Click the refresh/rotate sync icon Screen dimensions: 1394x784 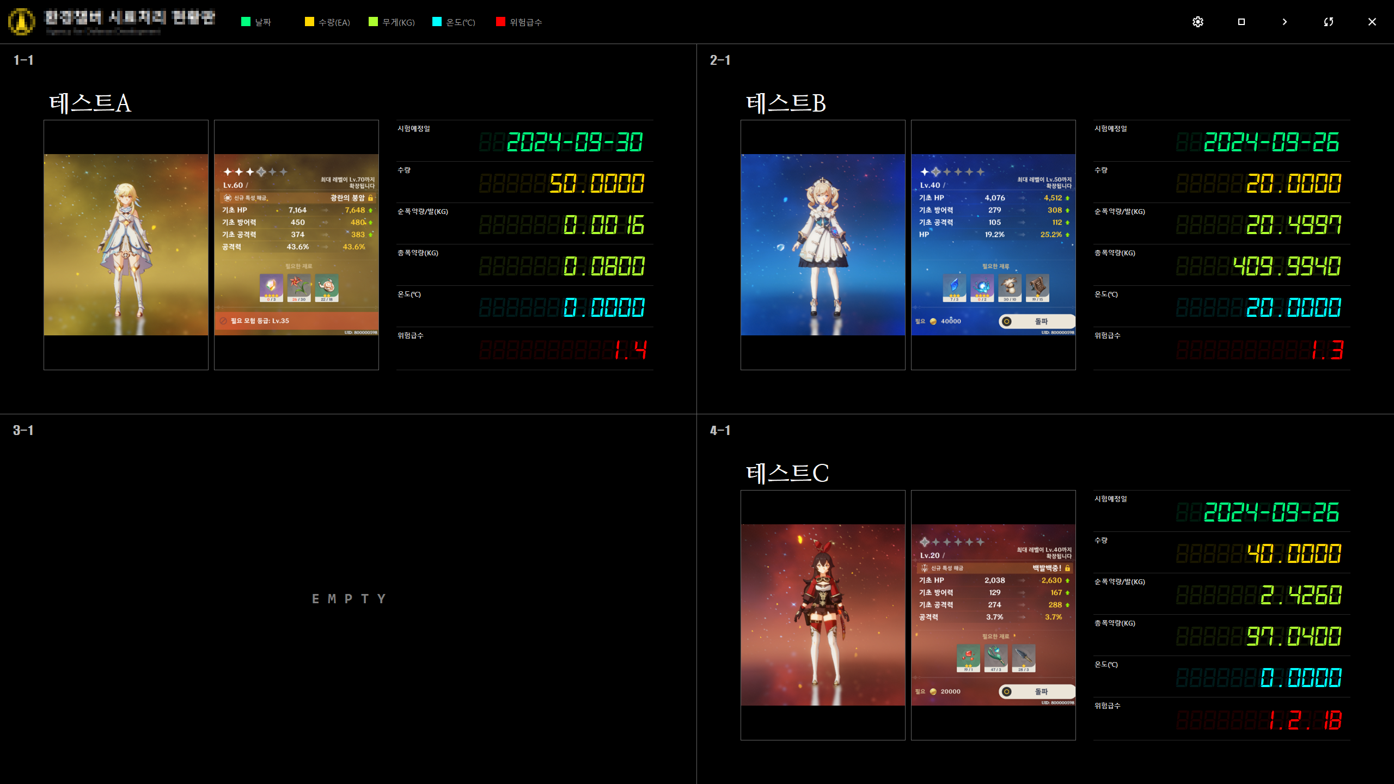pyautogui.click(x=1328, y=22)
